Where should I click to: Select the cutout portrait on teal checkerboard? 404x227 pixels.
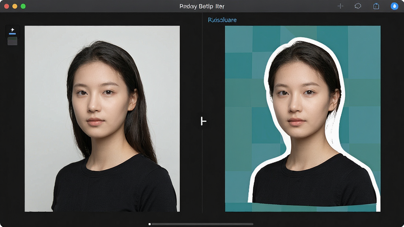pos(303,119)
